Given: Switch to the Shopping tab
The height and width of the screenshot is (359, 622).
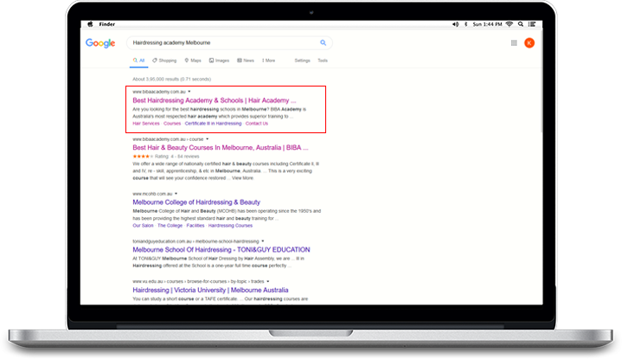Looking at the screenshot, I should coord(164,61).
